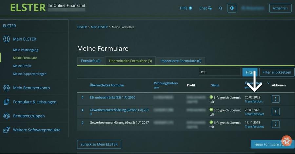Click the date 17.11.2018

252,122
